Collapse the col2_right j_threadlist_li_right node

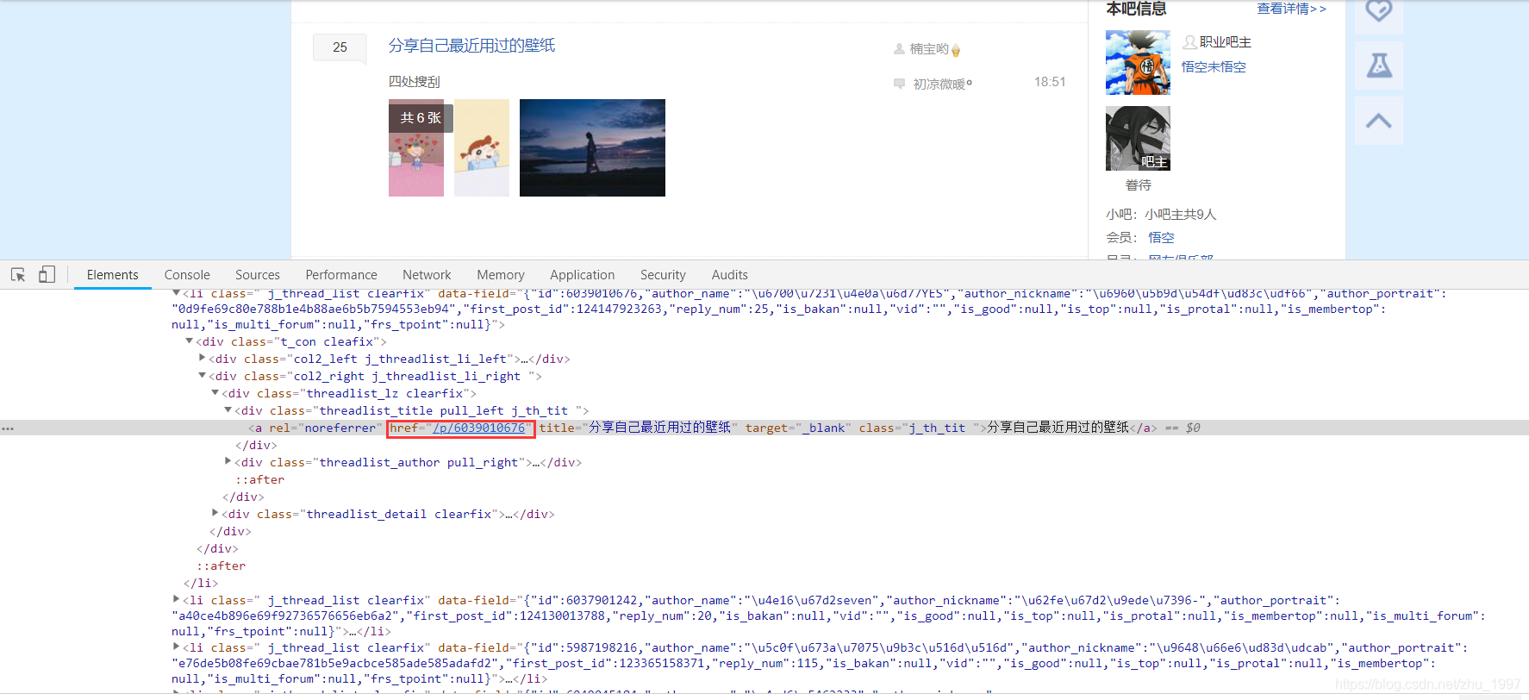(202, 375)
